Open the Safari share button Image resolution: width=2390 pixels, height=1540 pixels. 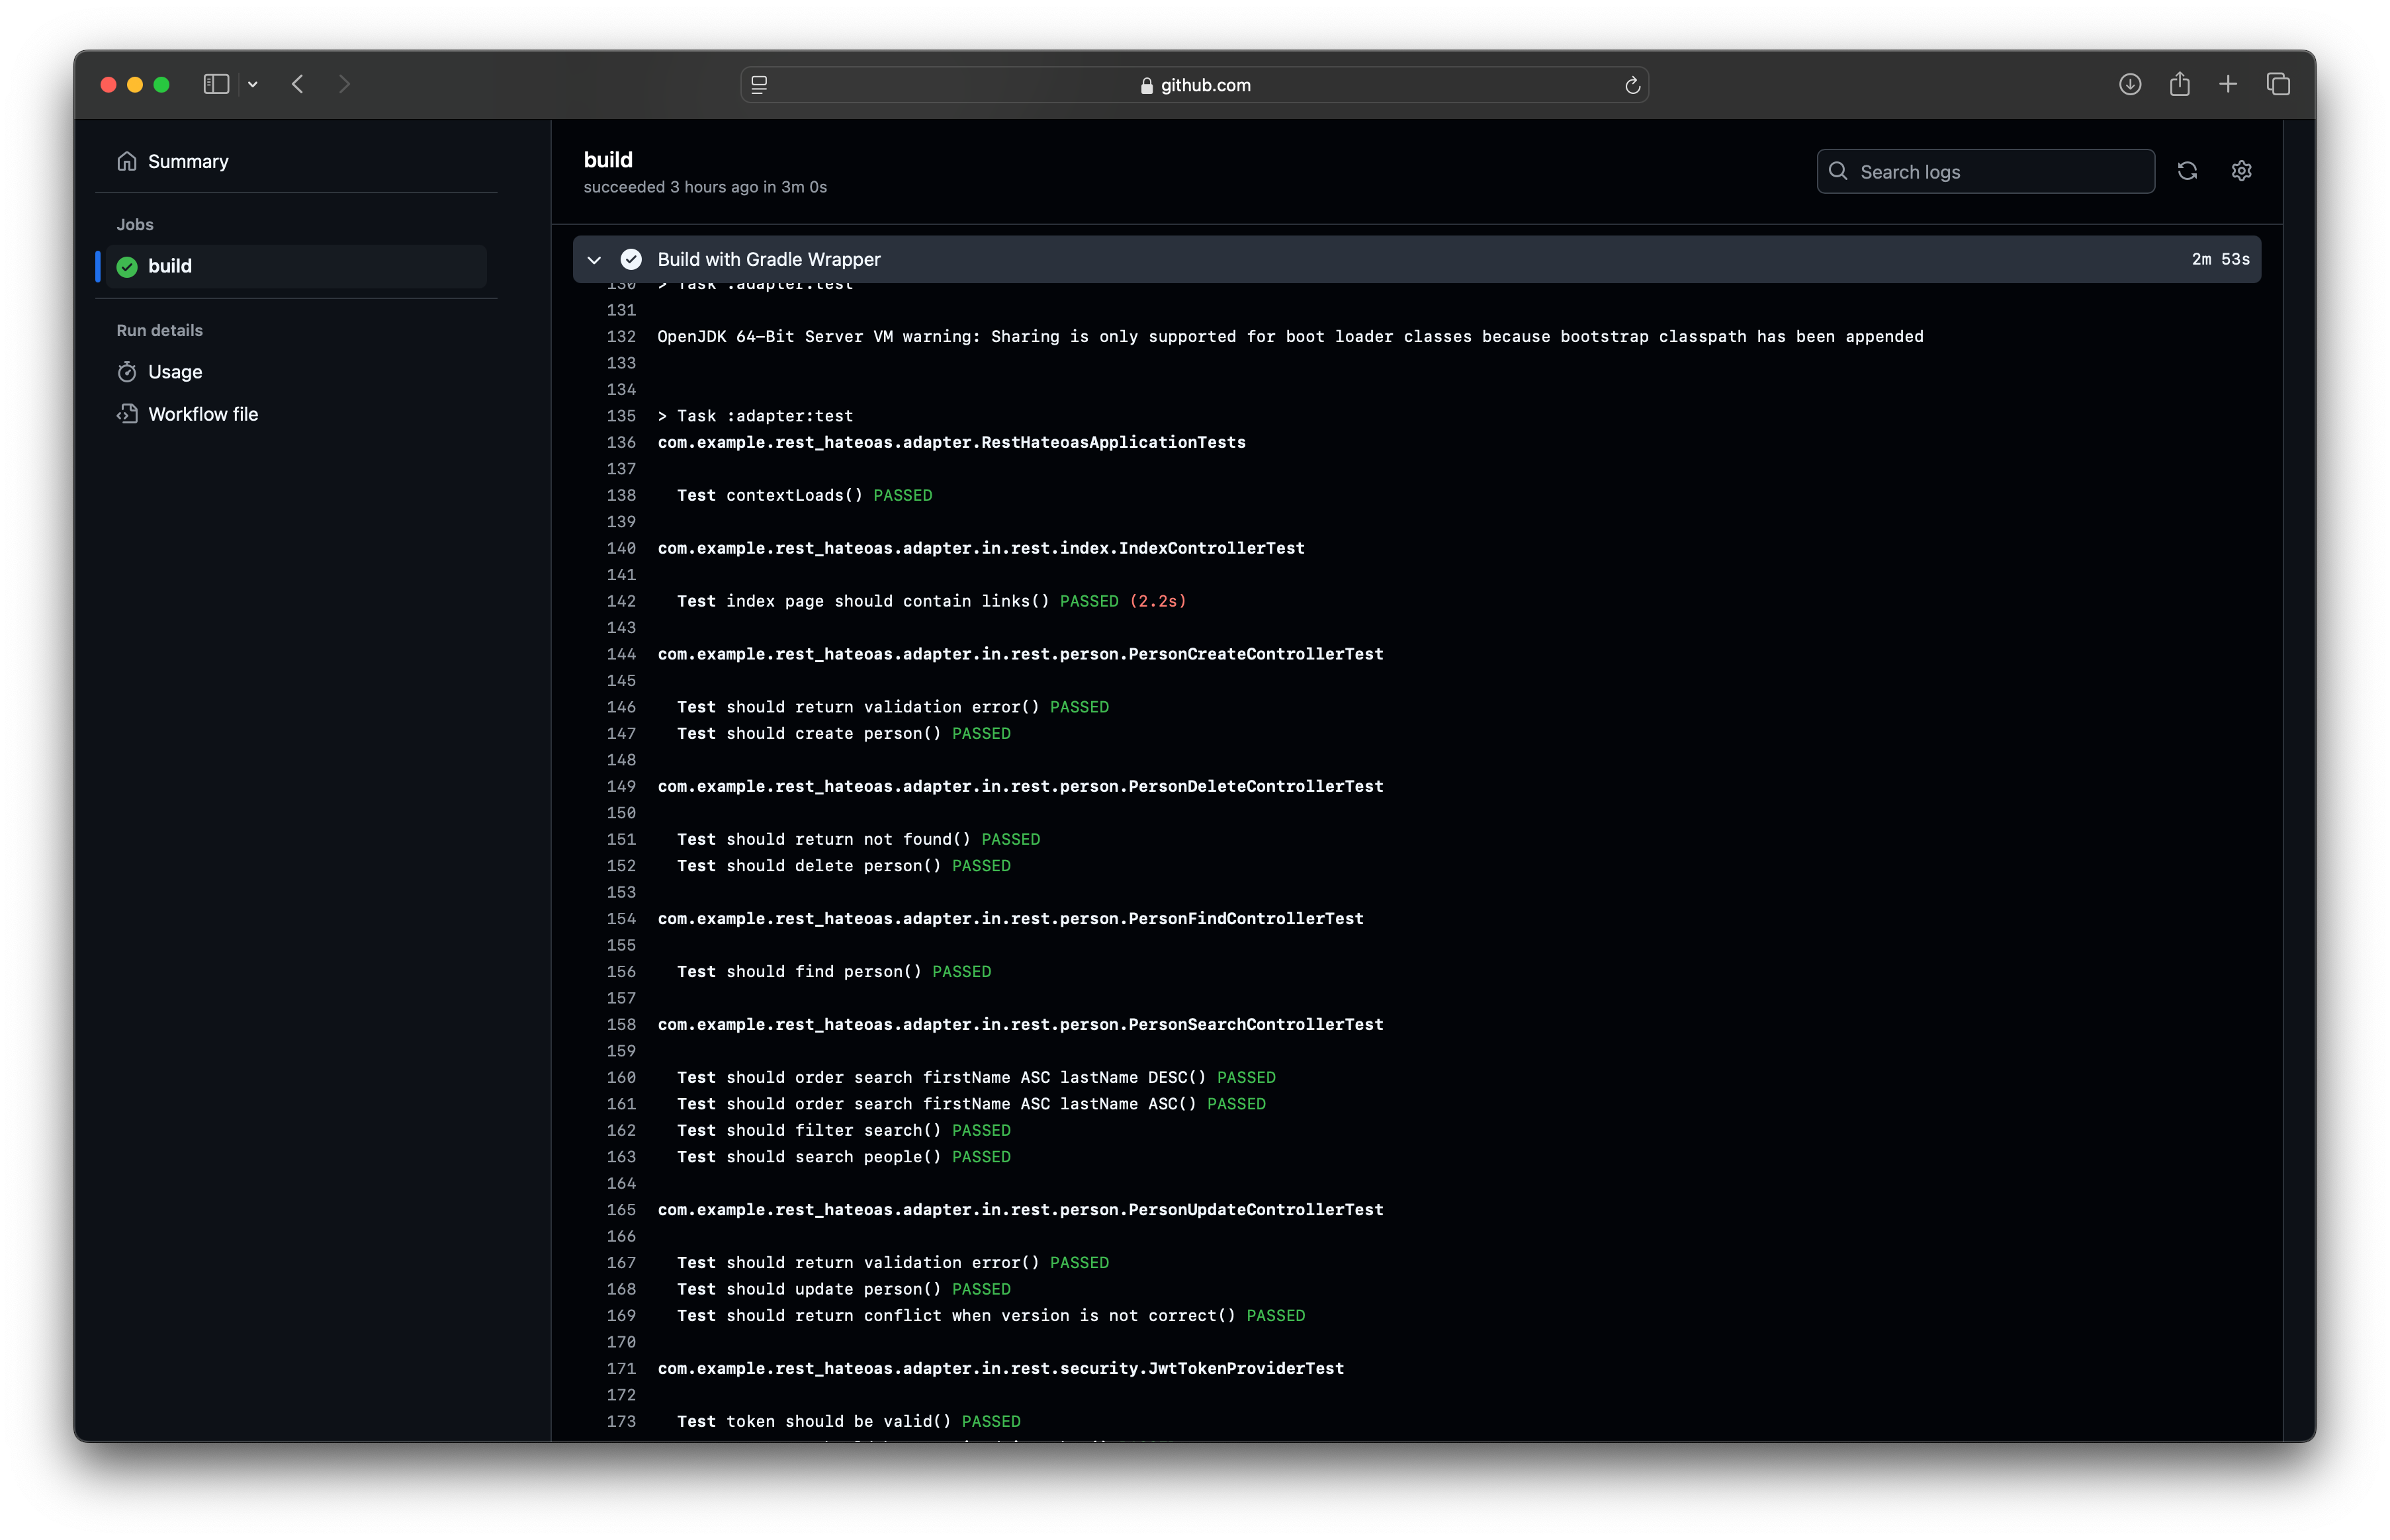[x=2180, y=84]
